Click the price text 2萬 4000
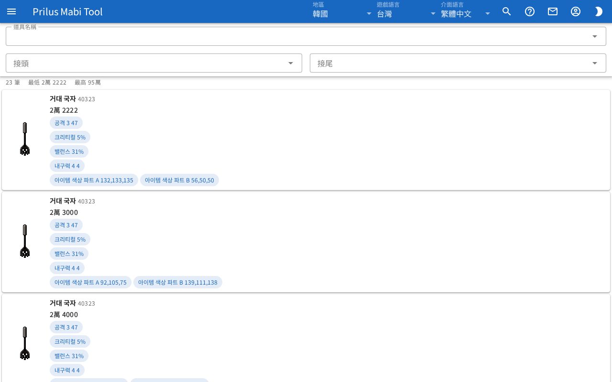Image resolution: width=612 pixels, height=382 pixels. pos(64,315)
